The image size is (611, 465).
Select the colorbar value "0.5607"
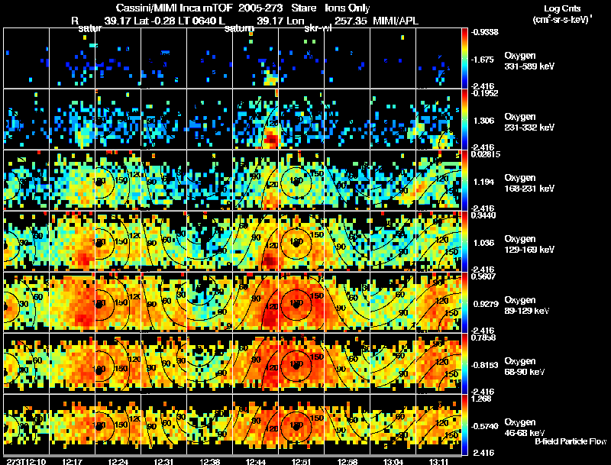[484, 277]
